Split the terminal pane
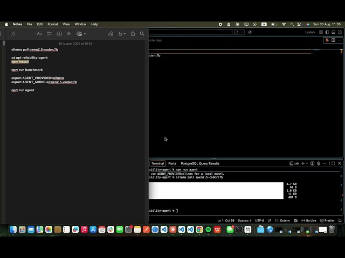Image resolution: width=345 pixels, height=258 pixels. (x=312, y=163)
